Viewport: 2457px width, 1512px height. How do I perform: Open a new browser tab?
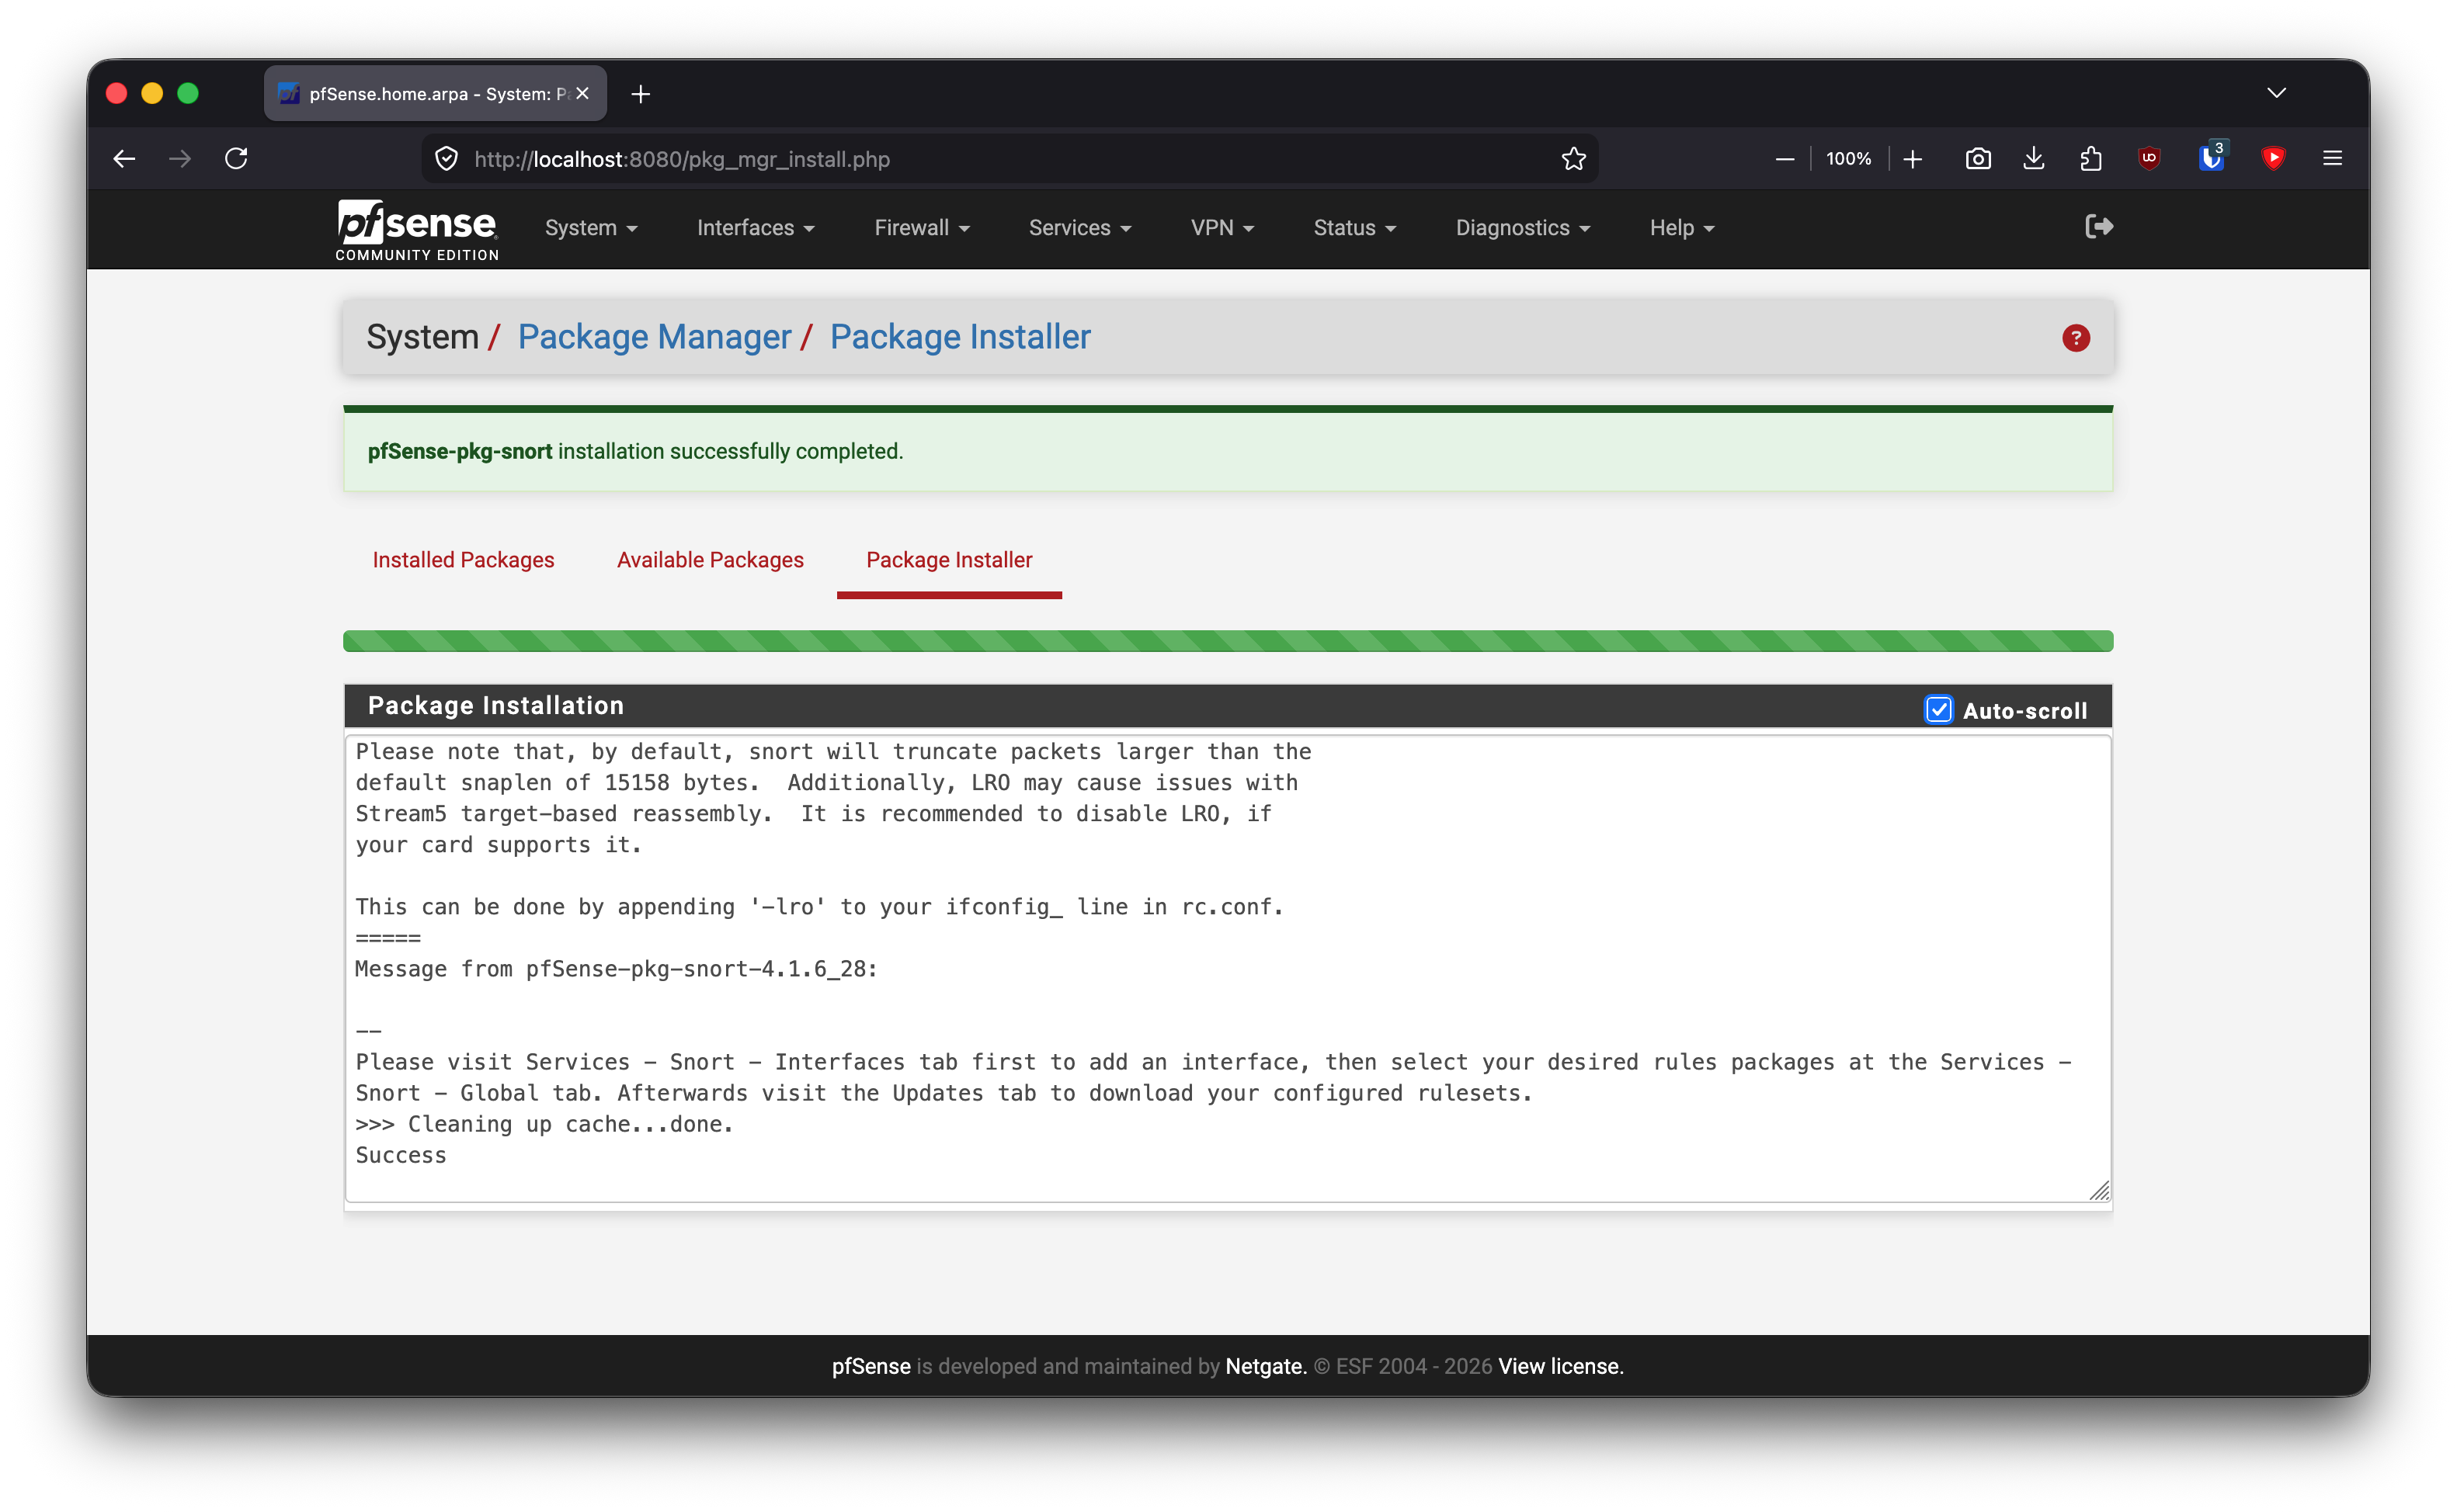pyautogui.click(x=640, y=94)
